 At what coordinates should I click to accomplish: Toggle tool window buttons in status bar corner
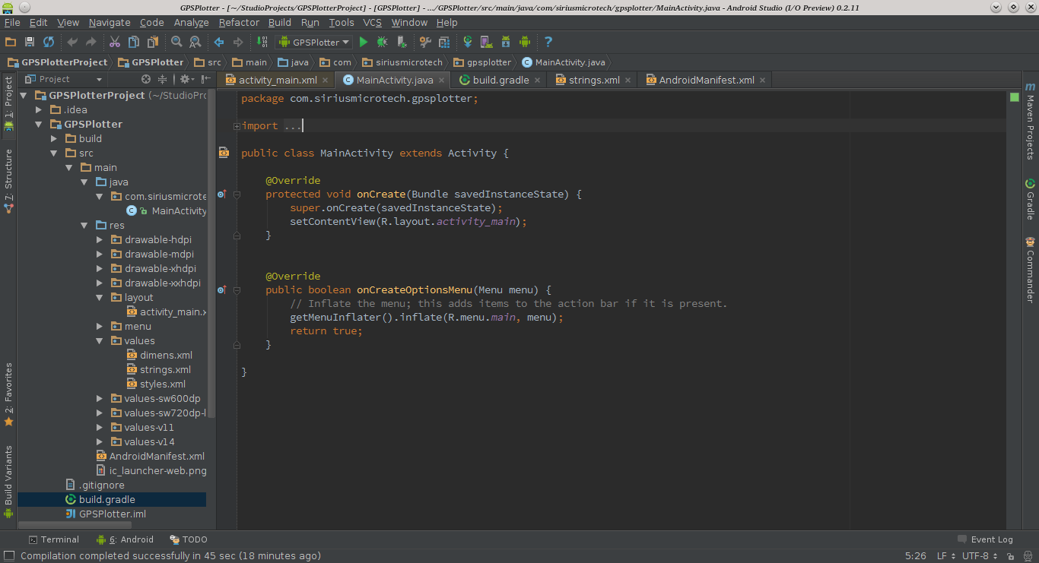point(9,555)
